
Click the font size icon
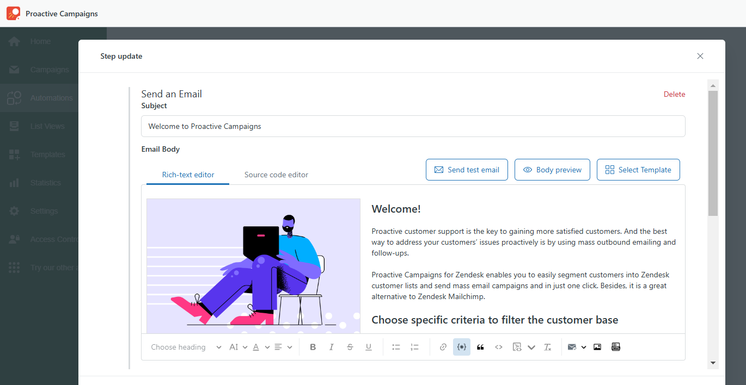coord(234,347)
